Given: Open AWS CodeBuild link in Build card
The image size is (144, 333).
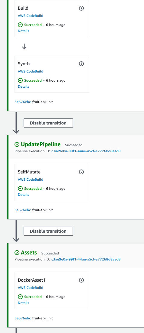Looking at the screenshot, I should coord(31,16).
